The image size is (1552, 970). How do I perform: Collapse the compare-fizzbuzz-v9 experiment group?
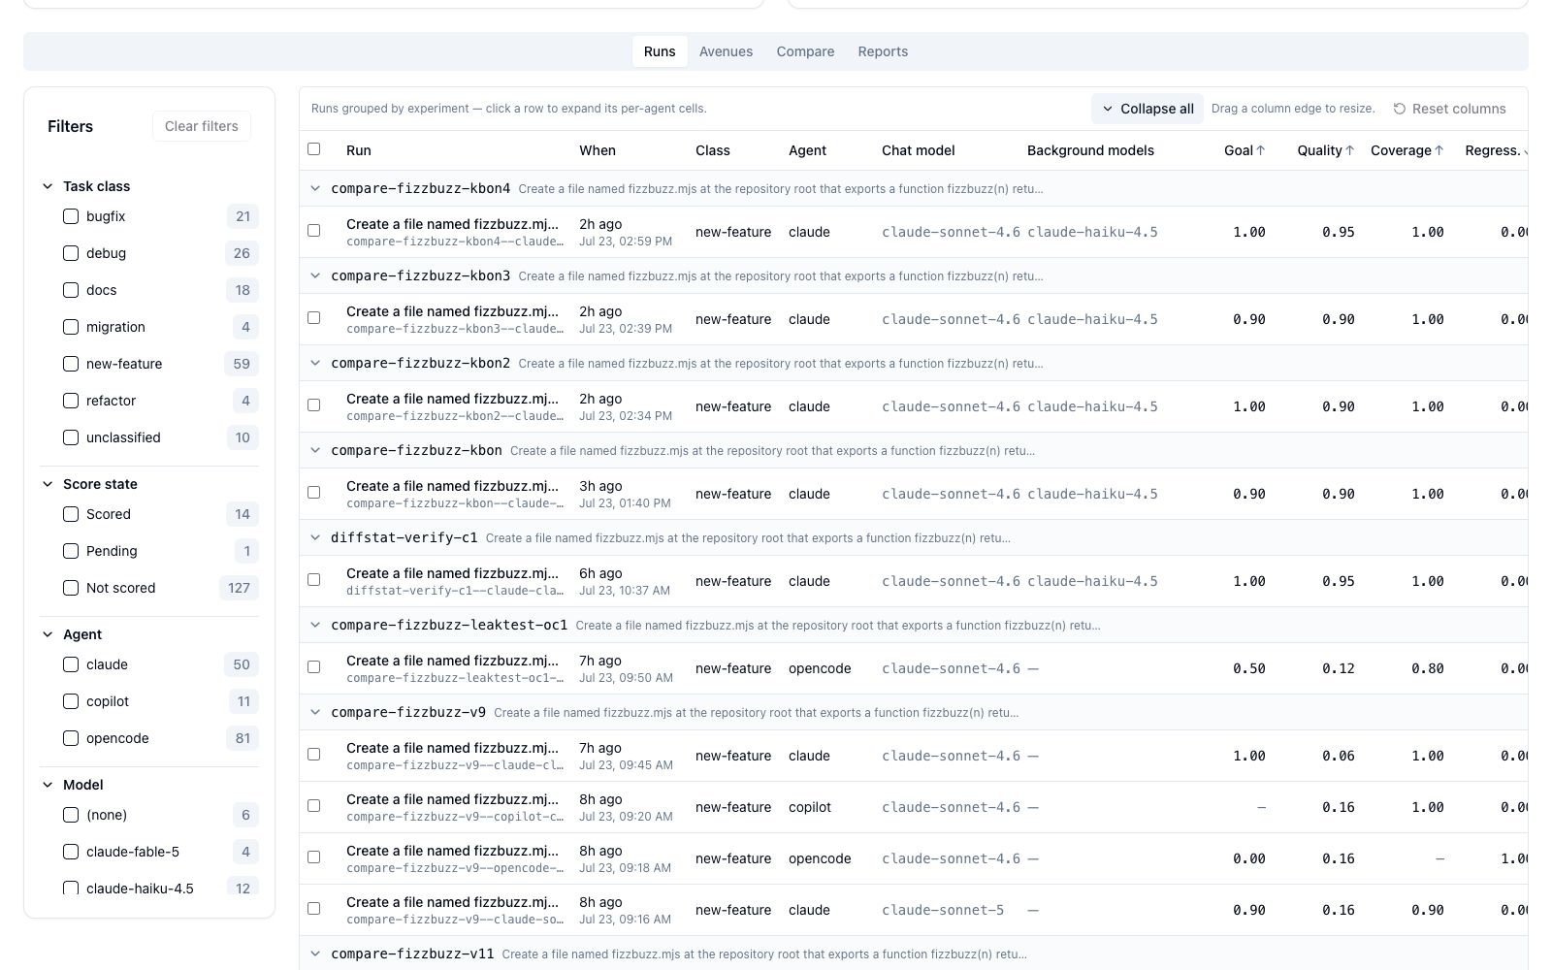point(314,712)
